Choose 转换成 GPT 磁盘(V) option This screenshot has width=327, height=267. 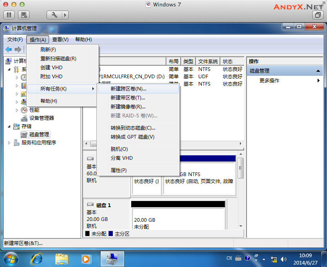pos(132,137)
